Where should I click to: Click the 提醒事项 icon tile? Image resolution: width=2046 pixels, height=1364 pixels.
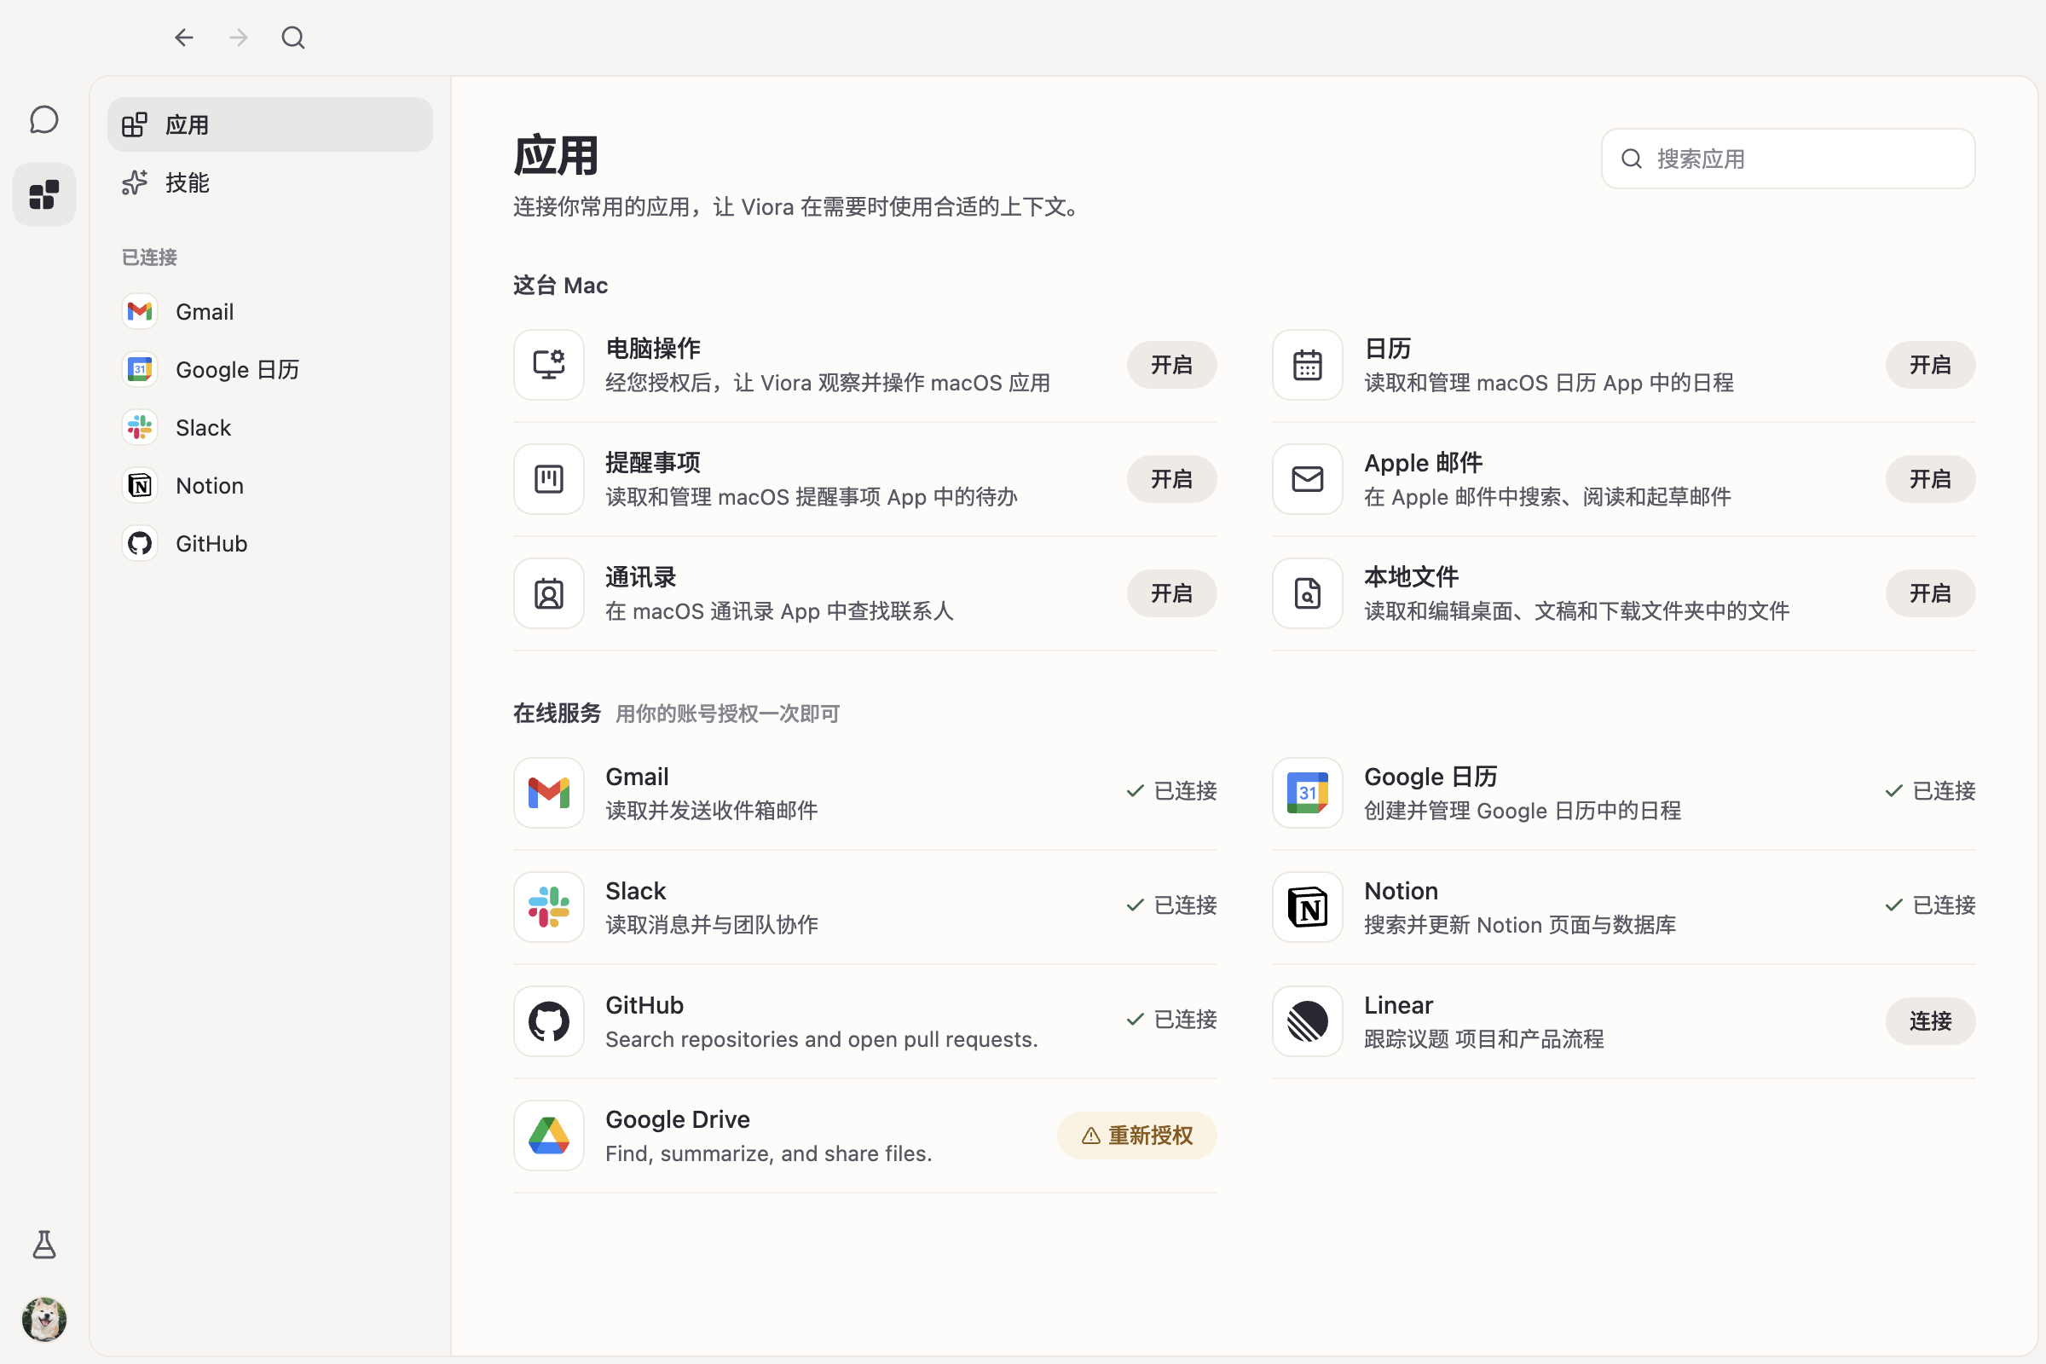(x=549, y=479)
